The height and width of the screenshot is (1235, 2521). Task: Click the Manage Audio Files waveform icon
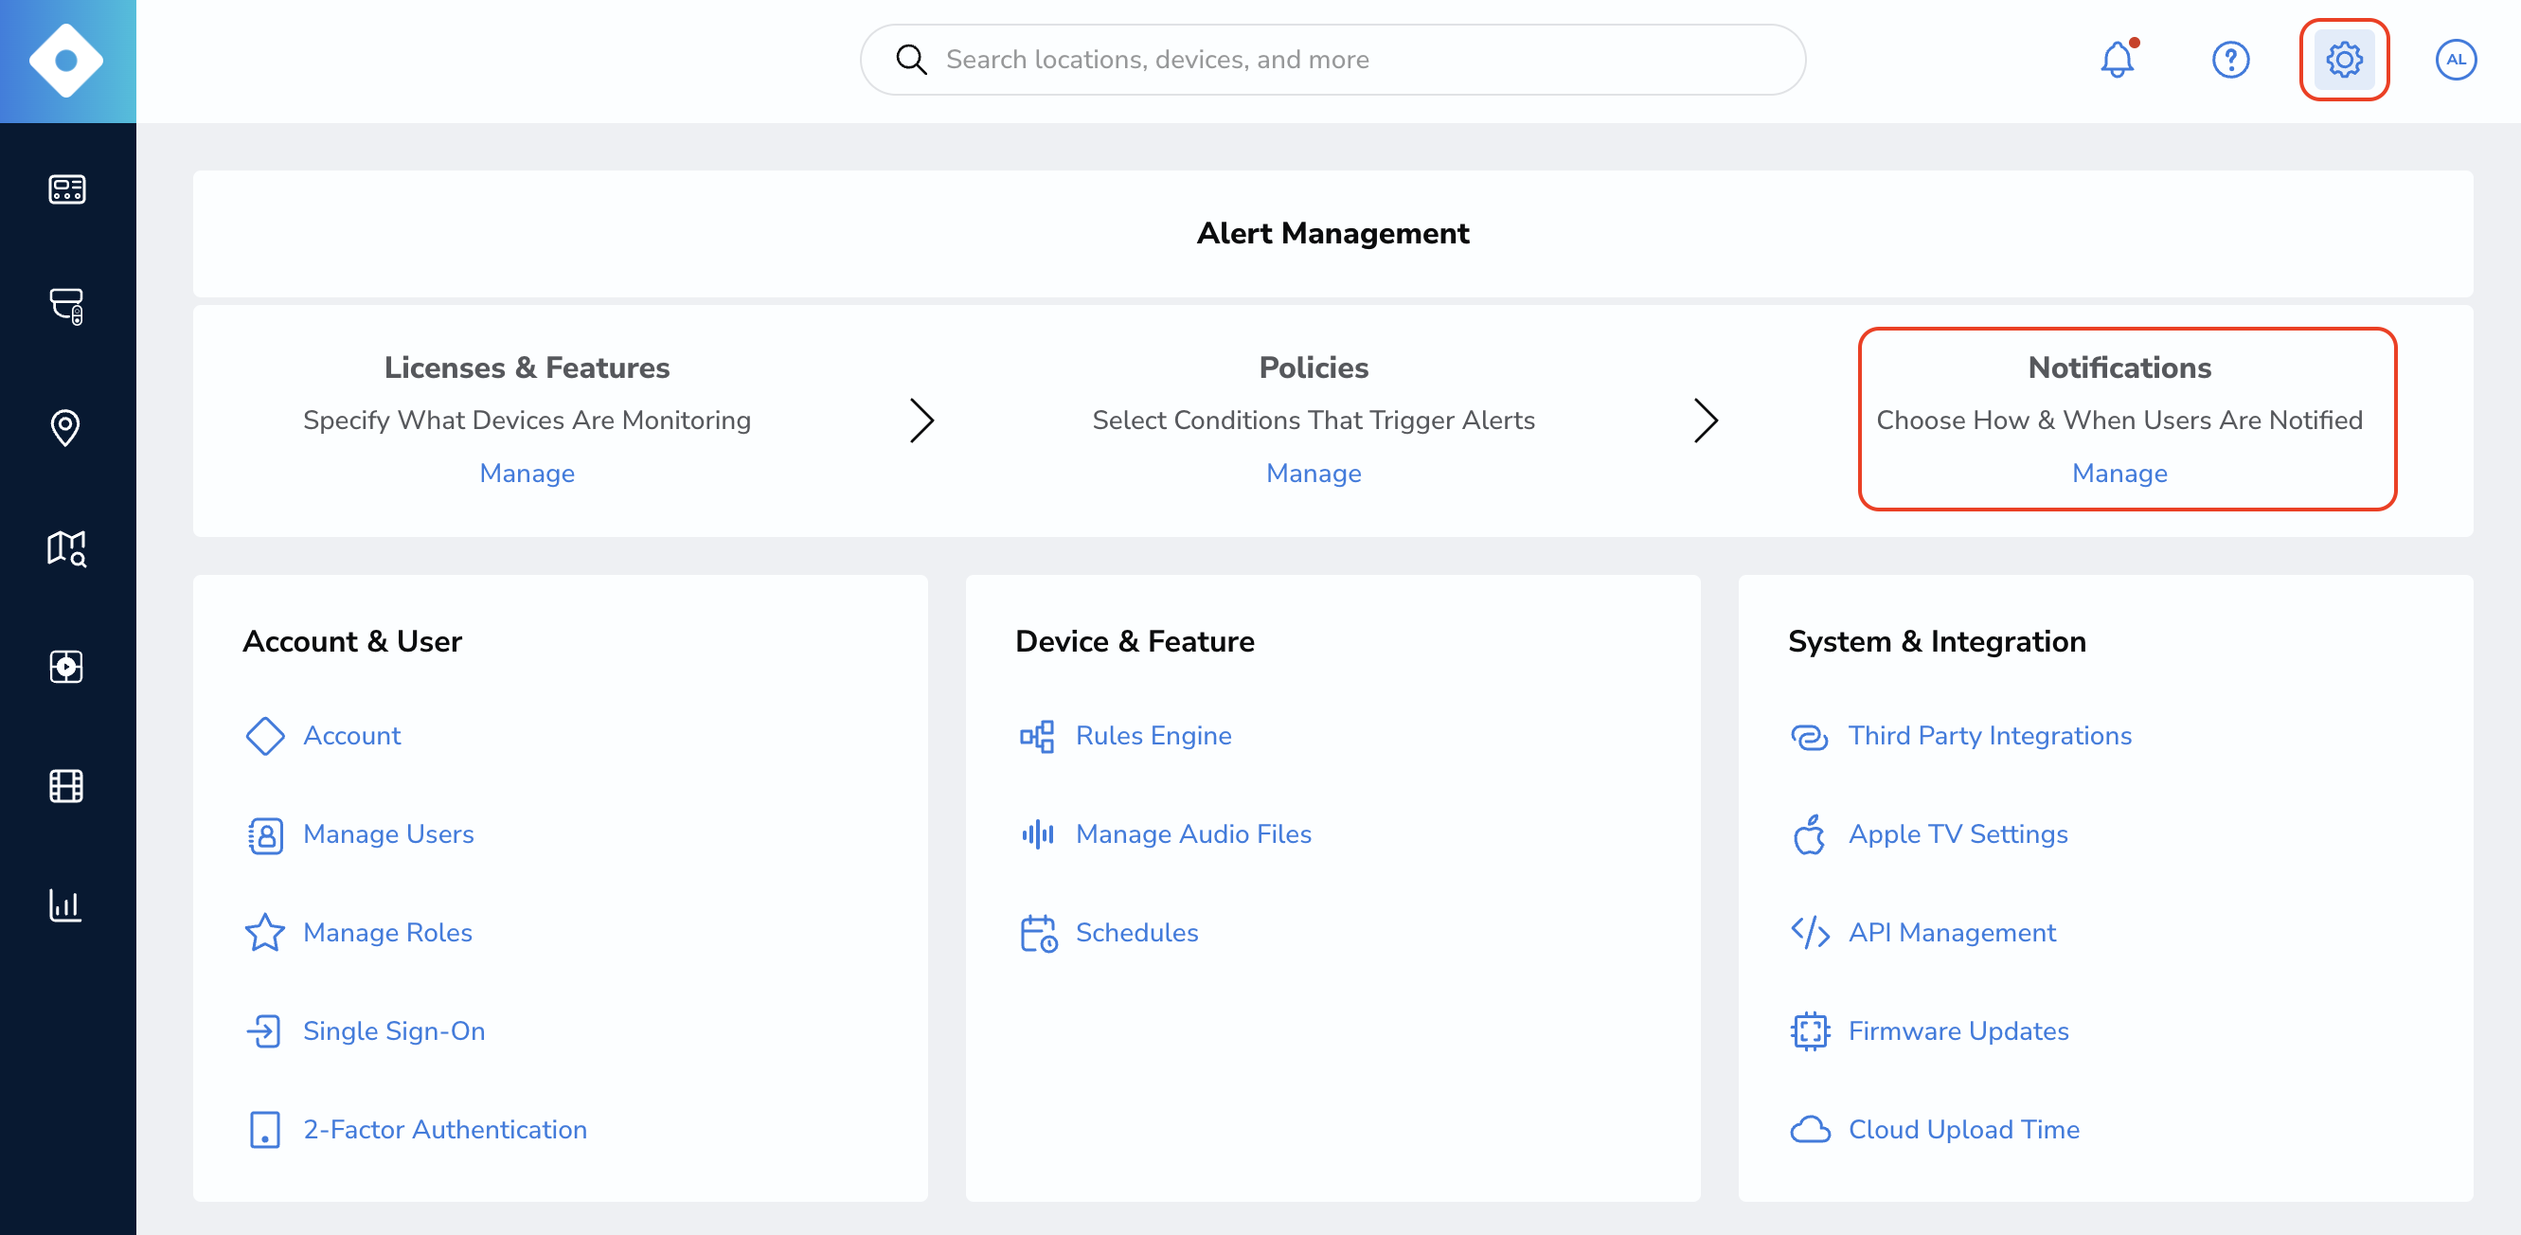pos(1037,834)
